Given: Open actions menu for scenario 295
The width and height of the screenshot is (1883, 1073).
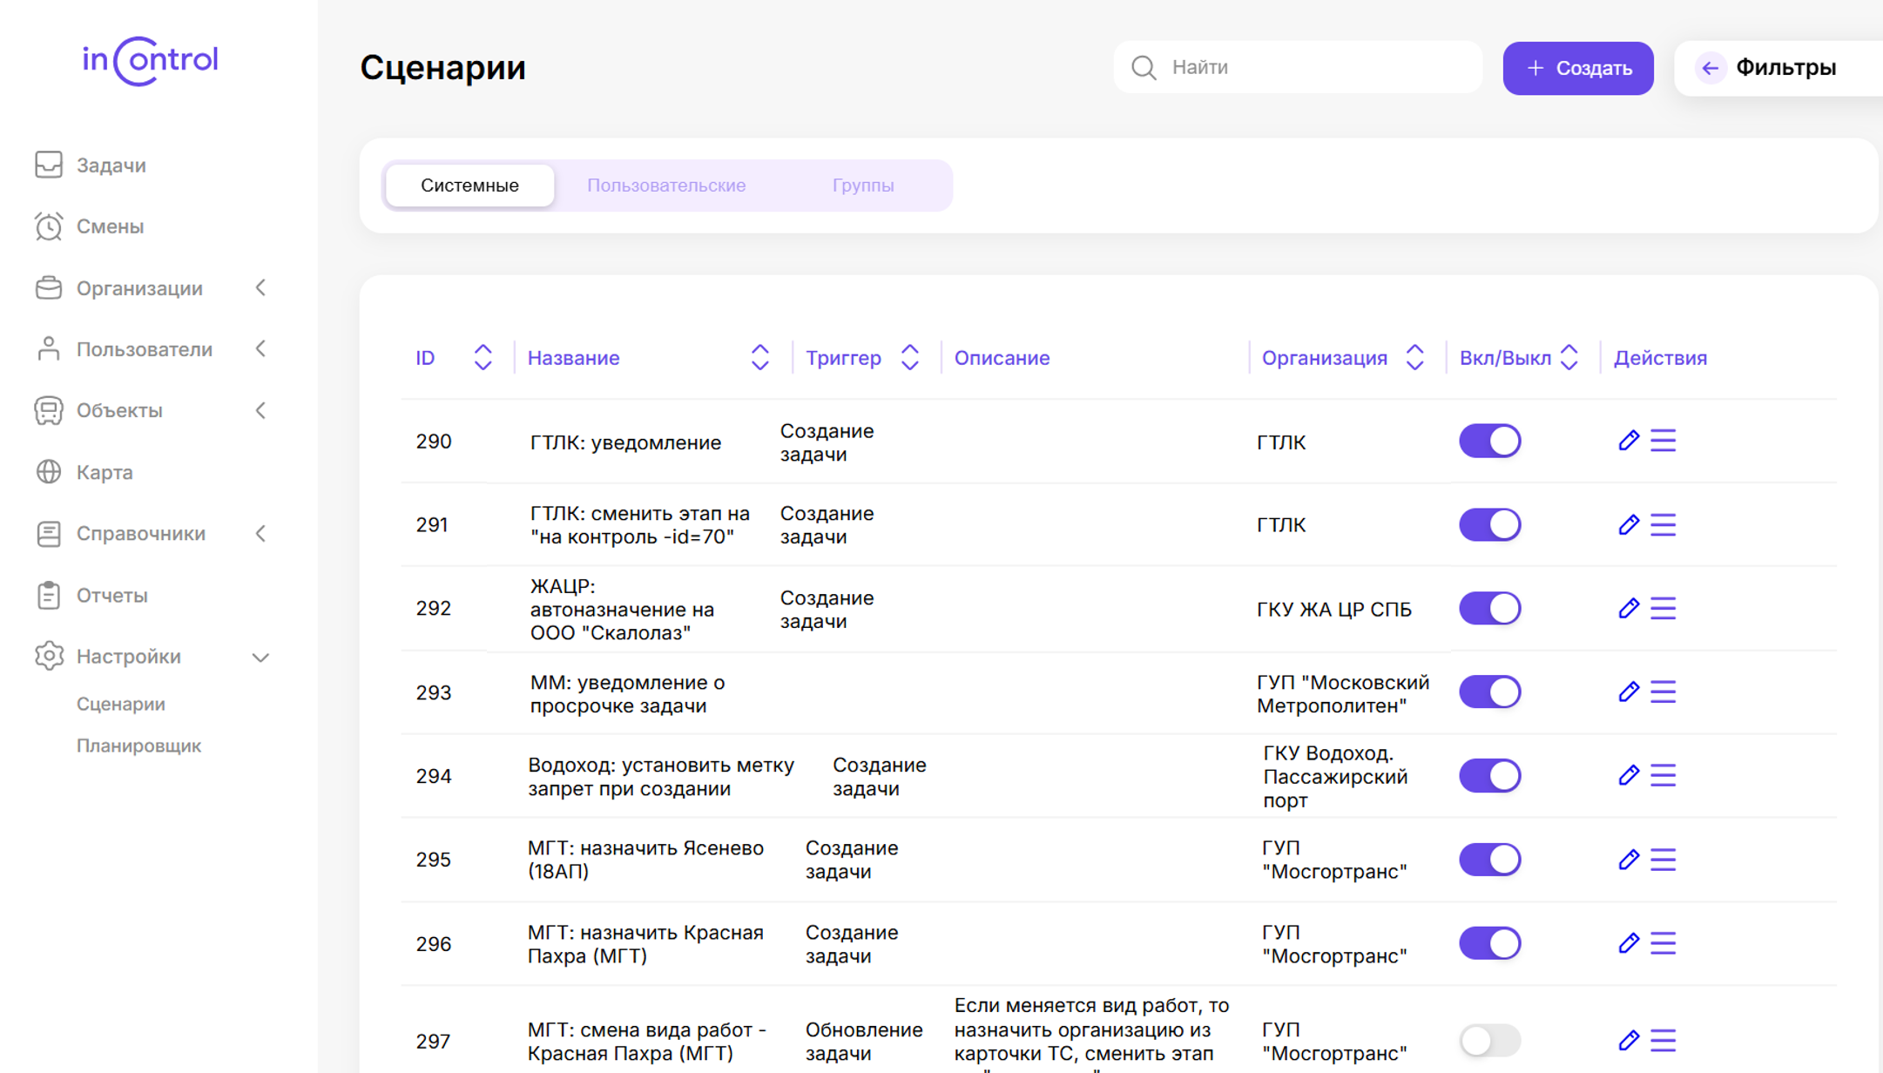Looking at the screenshot, I should [x=1664, y=860].
